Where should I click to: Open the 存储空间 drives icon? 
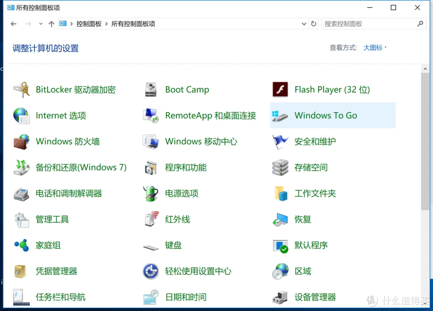[280, 167]
